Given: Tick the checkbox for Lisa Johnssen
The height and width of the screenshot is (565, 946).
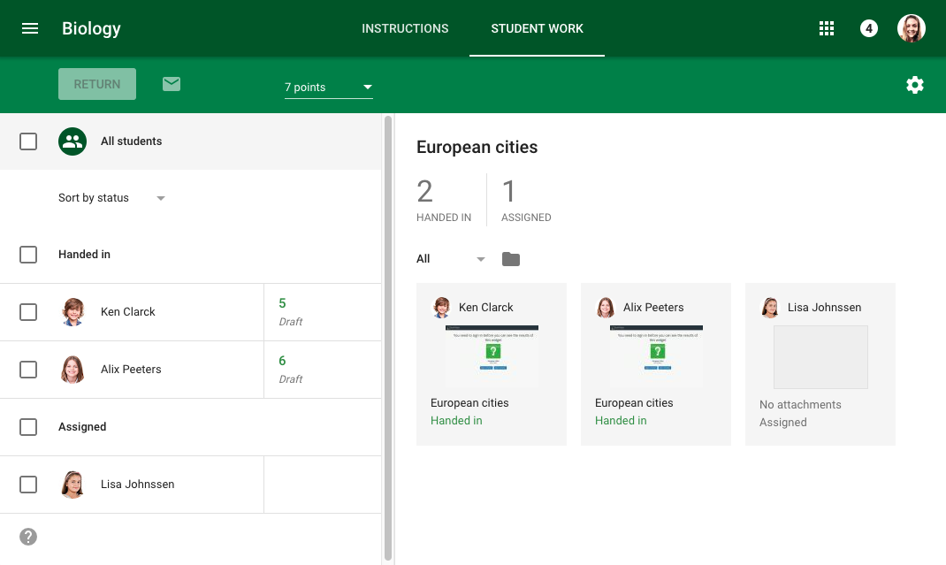Looking at the screenshot, I should pos(28,485).
